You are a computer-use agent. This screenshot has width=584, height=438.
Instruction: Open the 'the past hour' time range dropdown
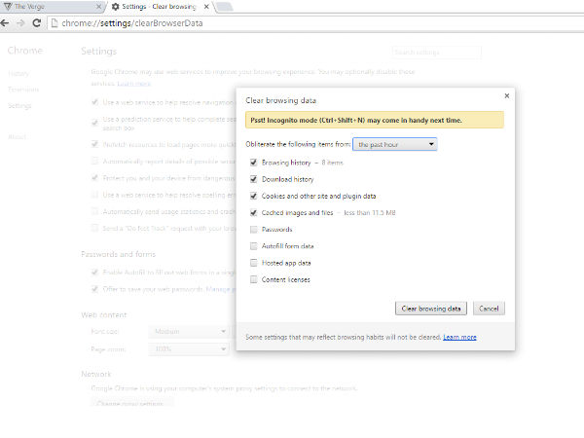[x=395, y=144]
